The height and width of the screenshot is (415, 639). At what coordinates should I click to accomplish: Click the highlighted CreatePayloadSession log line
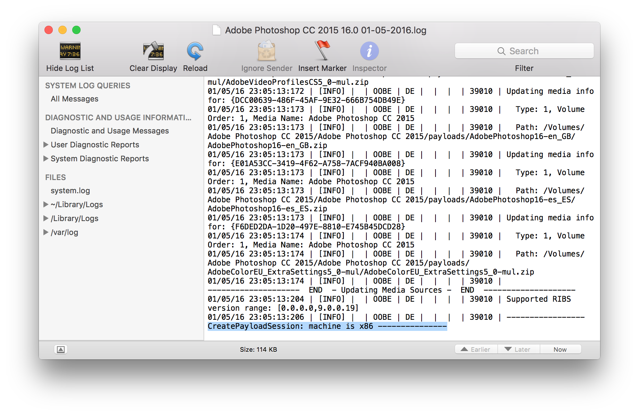(327, 326)
